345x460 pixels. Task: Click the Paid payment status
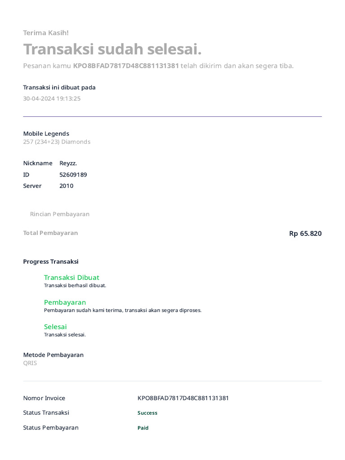coord(143,428)
